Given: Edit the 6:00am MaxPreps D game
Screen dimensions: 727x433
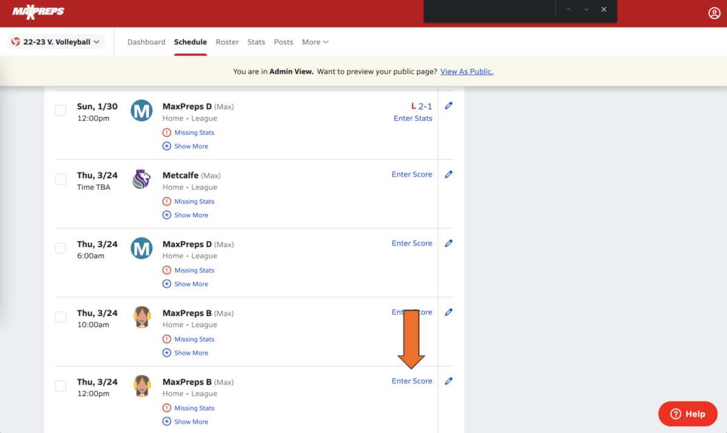Looking at the screenshot, I should pyautogui.click(x=448, y=243).
